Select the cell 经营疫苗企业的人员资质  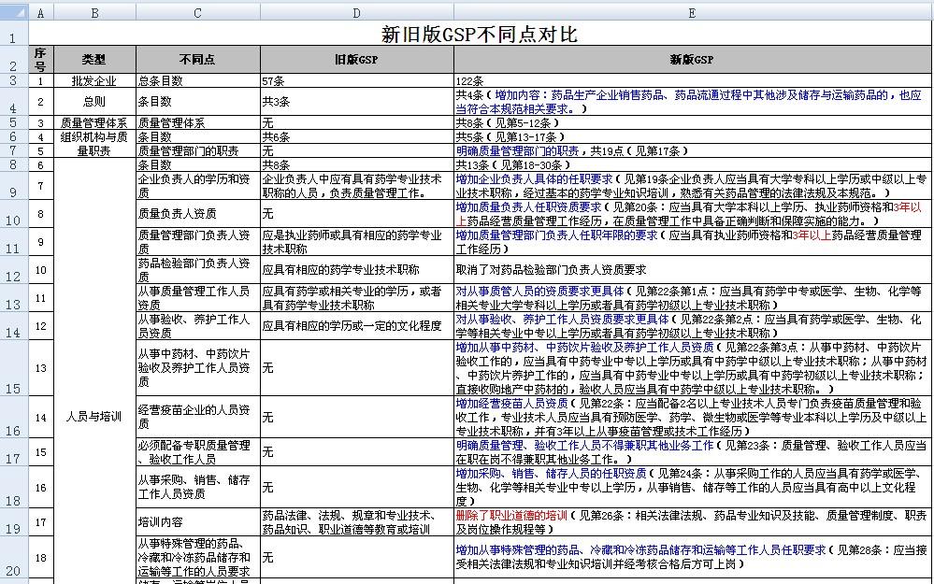(x=198, y=417)
